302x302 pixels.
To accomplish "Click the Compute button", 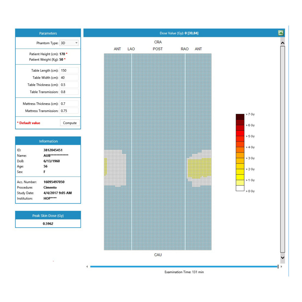I will (70, 123).
